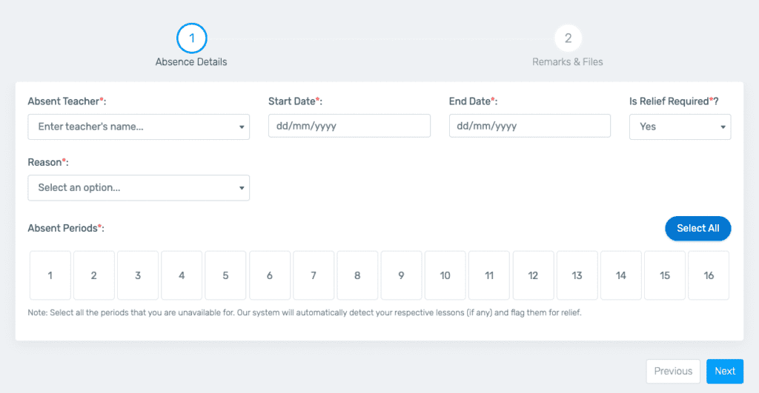Toggle absent period 1
Viewport: 759px width, 393px height.
50,275
